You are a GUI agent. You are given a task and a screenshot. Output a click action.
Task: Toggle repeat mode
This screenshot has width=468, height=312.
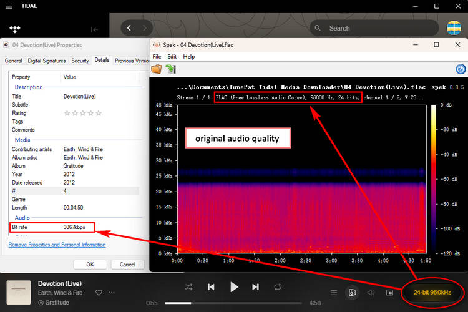(x=278, y=287)
